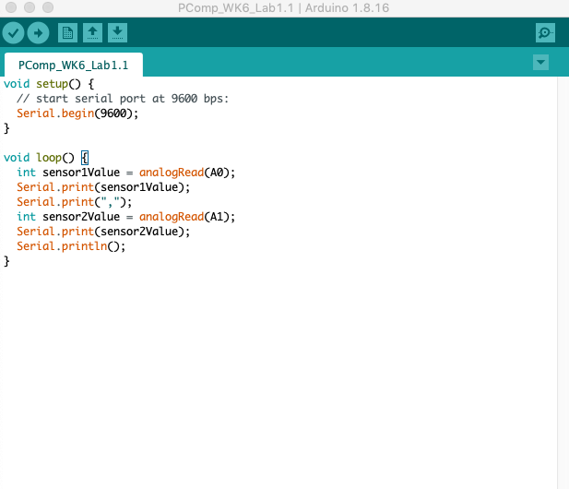Viewport: 569px width, 489px height.
Task: Click the Verify checkmark button
Action: 13,33
